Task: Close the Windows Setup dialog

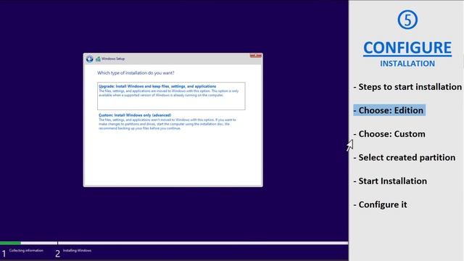Action: [x=256, y=56]
